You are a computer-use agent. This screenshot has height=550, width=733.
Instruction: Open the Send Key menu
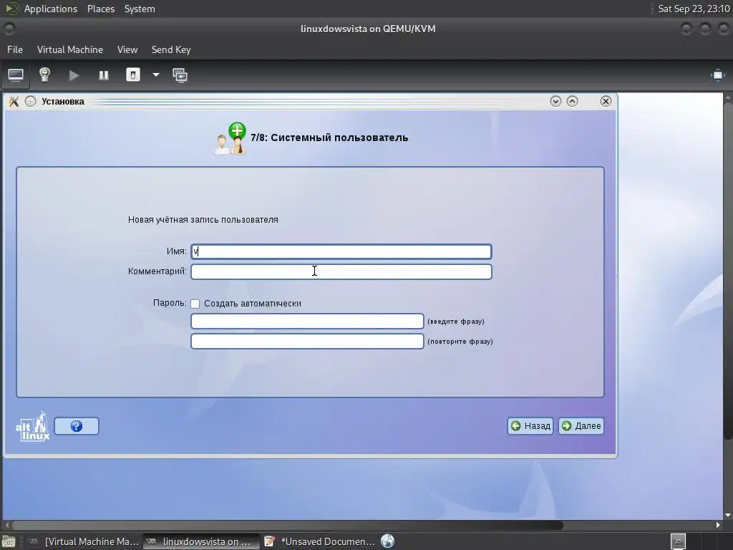pos(171,49)
